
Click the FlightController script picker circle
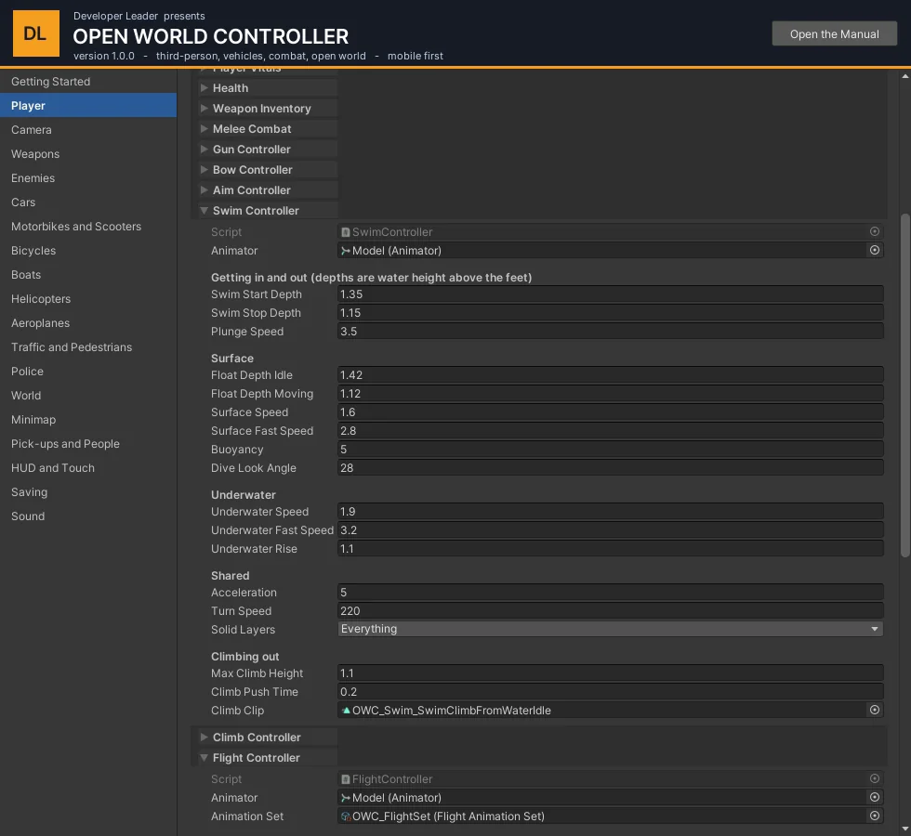(874, 778)
